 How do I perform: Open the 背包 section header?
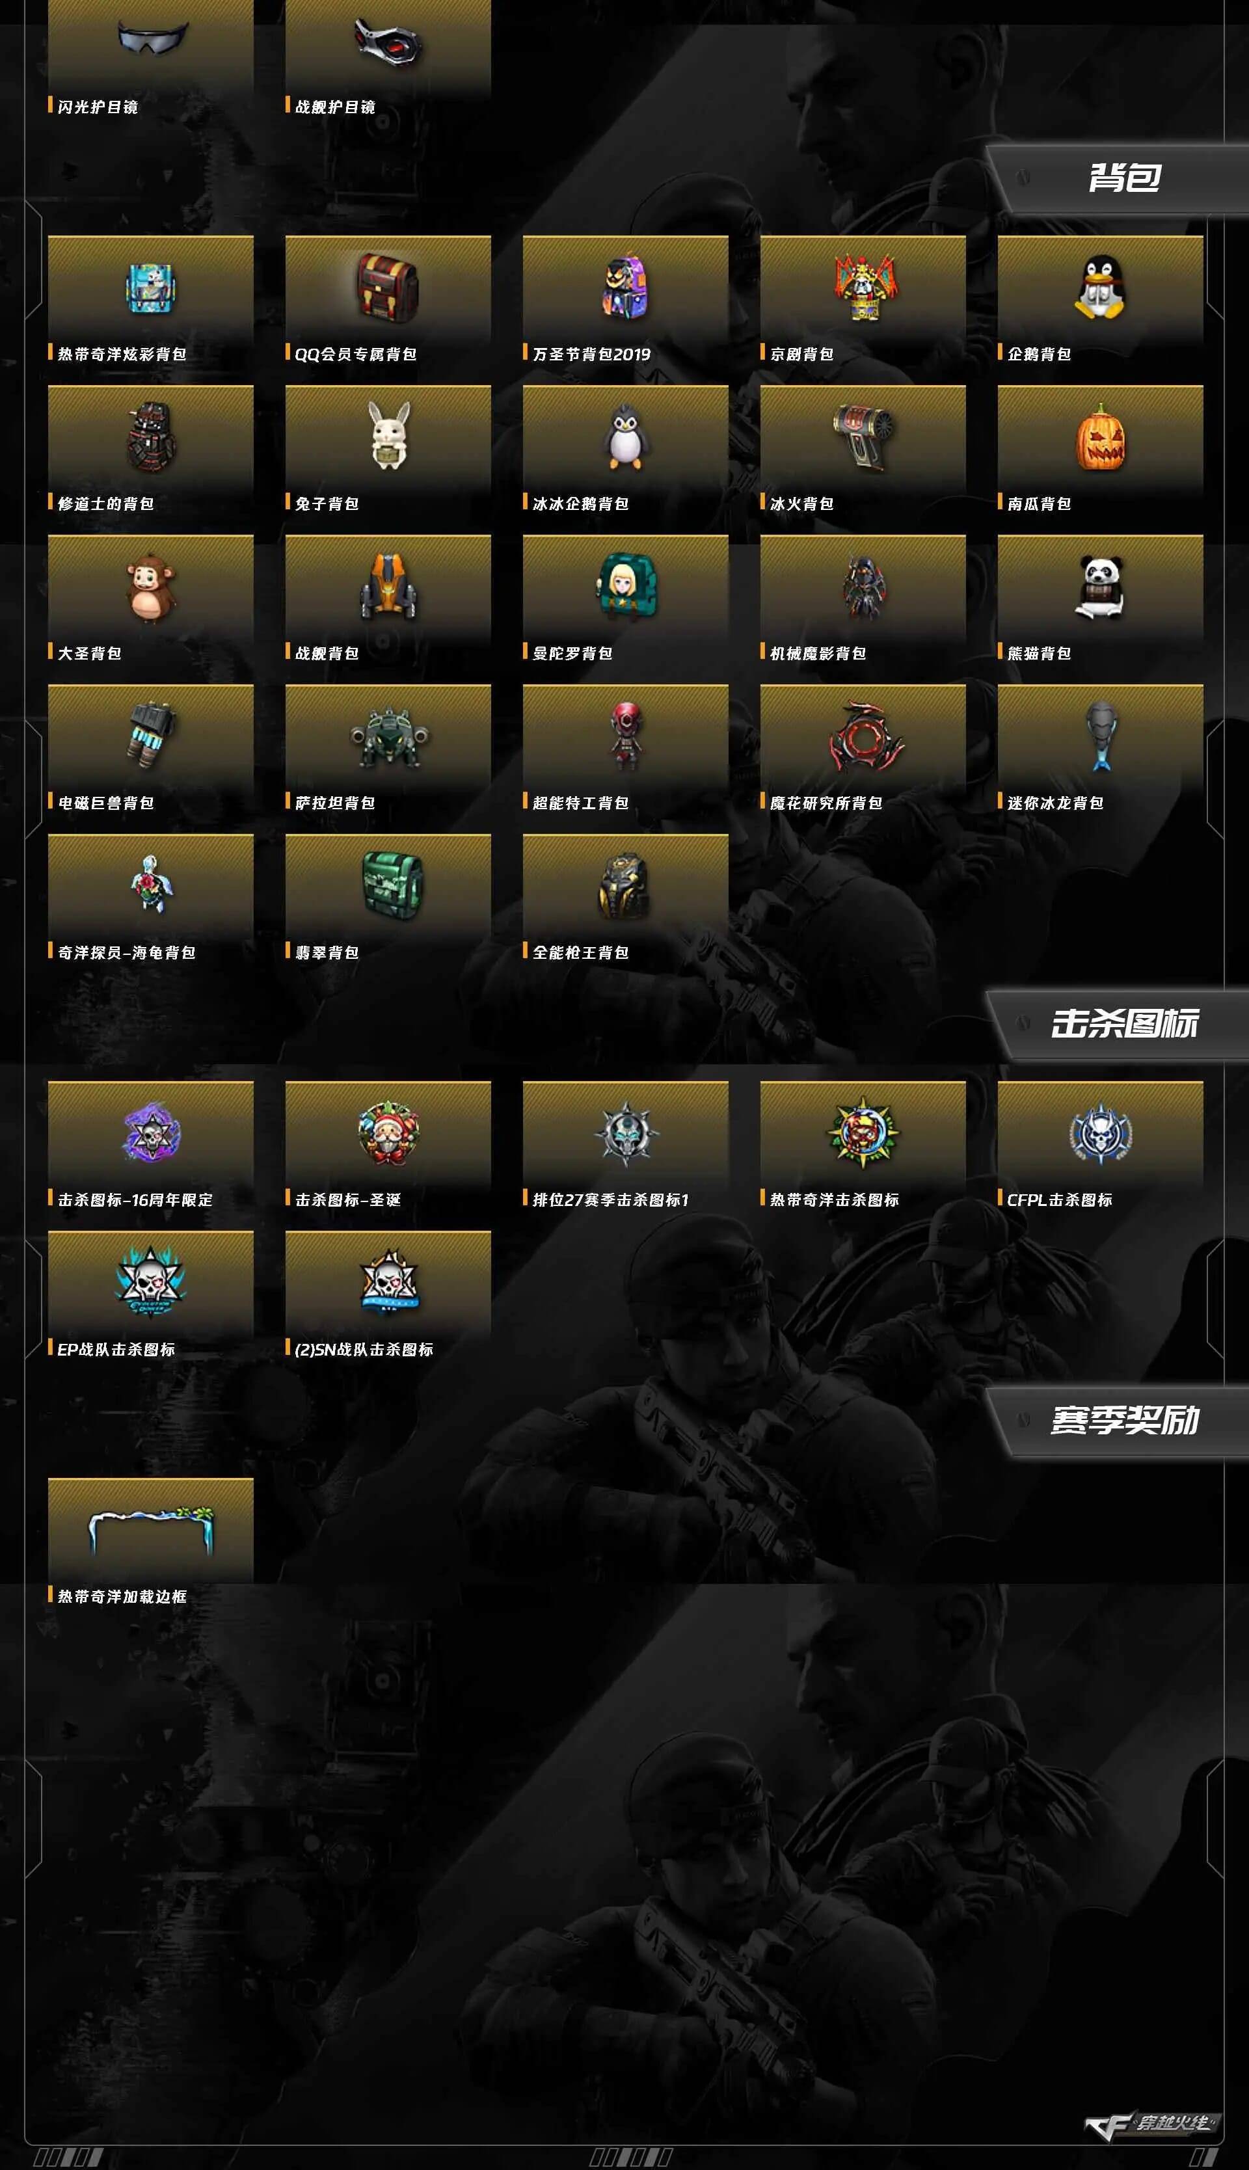1125,178
